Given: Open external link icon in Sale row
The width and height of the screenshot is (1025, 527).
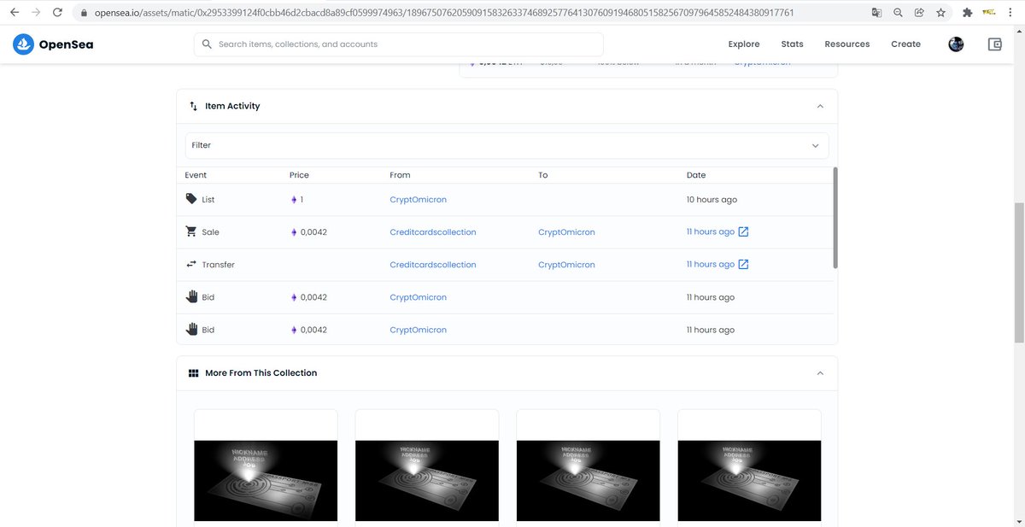Looking at the screenshot, I should 743,231.
